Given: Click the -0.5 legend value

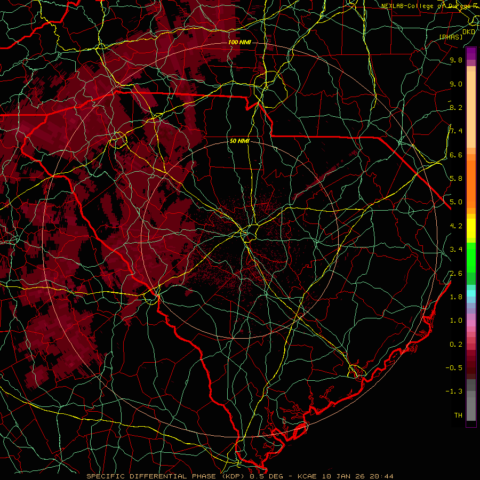Looking at the screenshot, I should click(x=454, y=368).
